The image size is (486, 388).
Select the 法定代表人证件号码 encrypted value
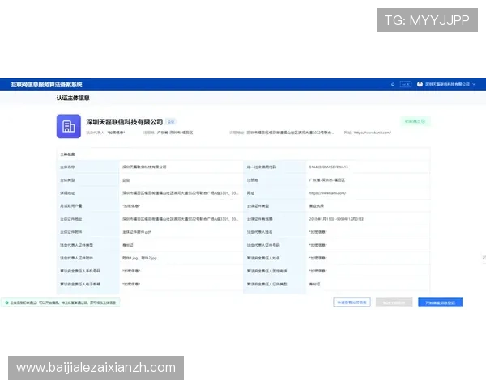[318, 245]
